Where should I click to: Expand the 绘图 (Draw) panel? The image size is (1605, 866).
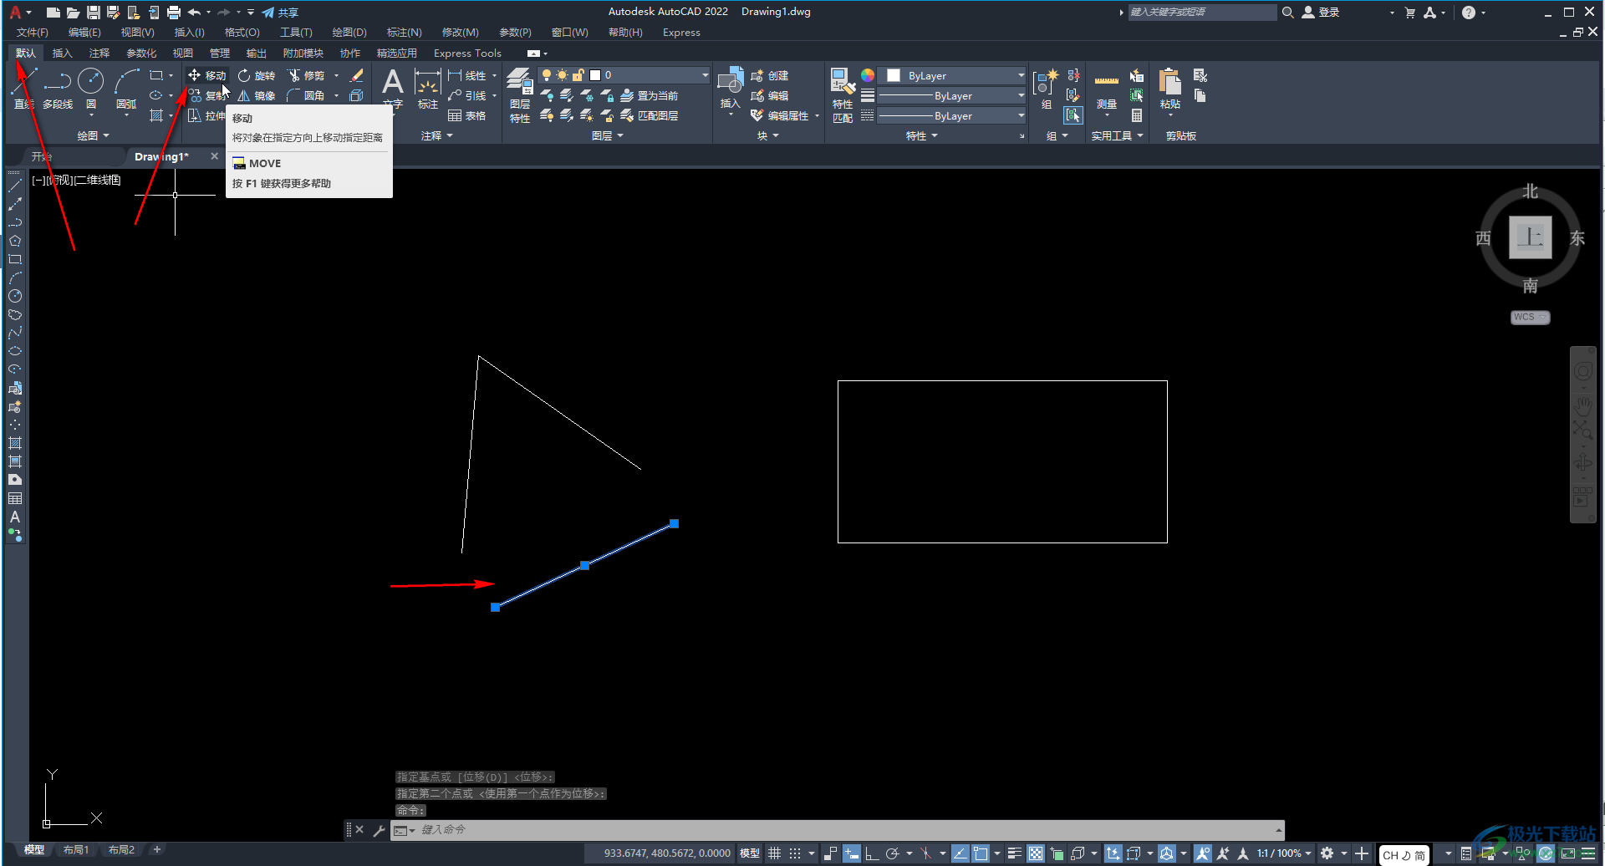[93, 135]
